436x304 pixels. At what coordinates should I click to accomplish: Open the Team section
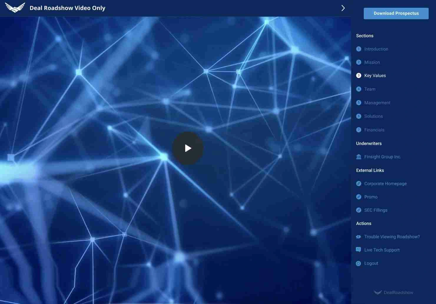coord(370,89)
